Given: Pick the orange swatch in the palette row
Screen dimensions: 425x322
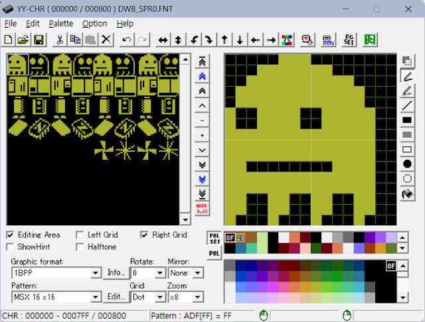Looking at the screenshot, I should pos(294,238).
